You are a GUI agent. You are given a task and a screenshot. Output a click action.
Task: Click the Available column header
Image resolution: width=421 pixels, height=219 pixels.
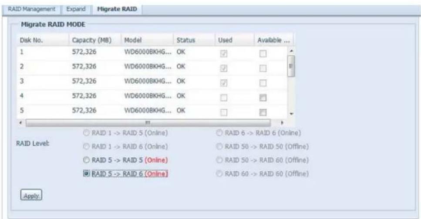[273, 40]
